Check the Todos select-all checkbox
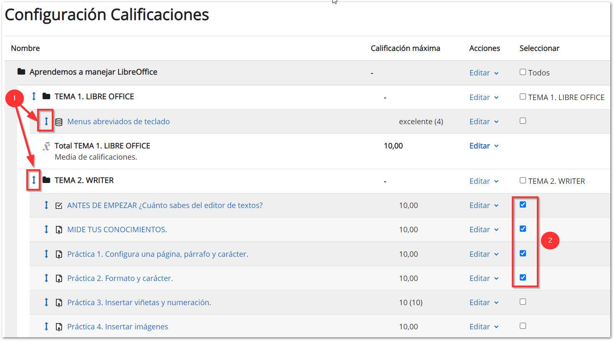This screenshot has height=341, width=614. point(523,72)
